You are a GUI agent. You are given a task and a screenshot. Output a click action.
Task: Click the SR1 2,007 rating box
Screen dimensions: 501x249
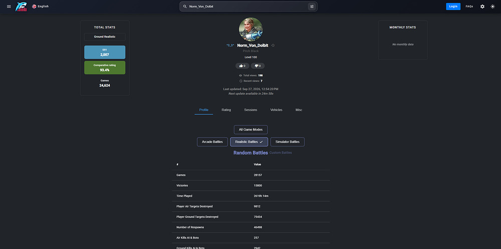pyautogui.click(x=105, y=52)
